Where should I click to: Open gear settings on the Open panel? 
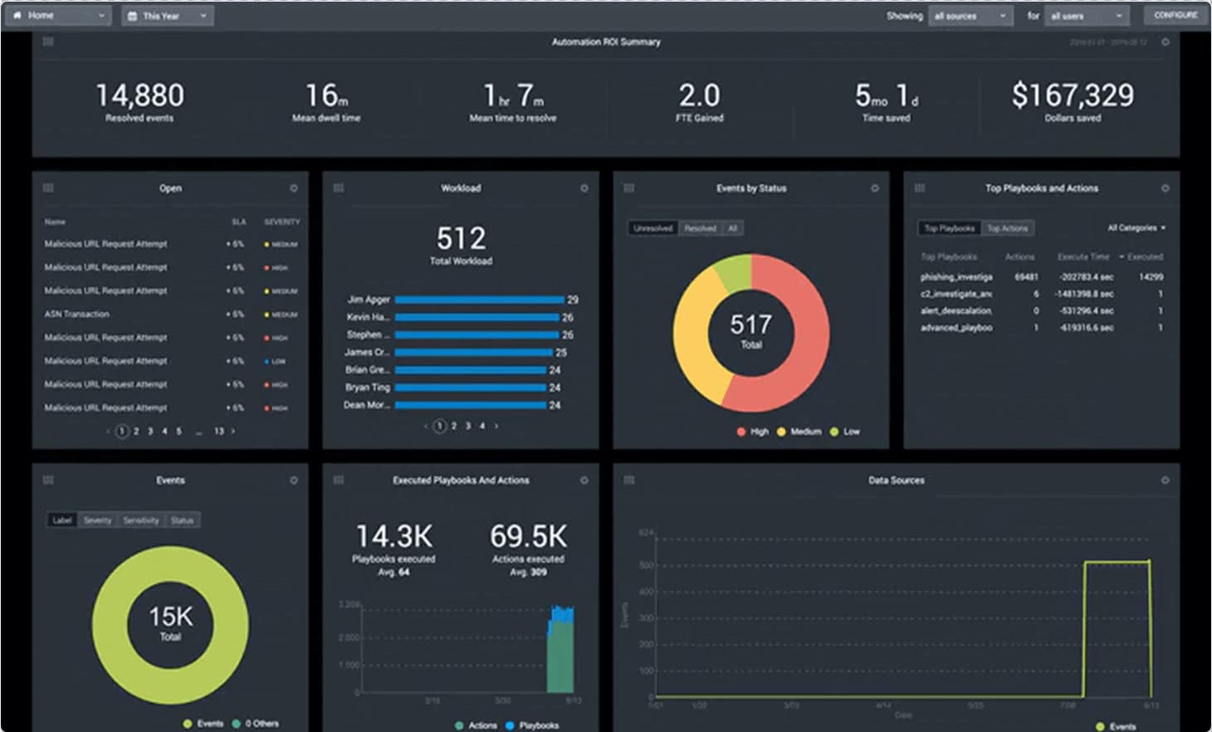(x=294, y=188)
